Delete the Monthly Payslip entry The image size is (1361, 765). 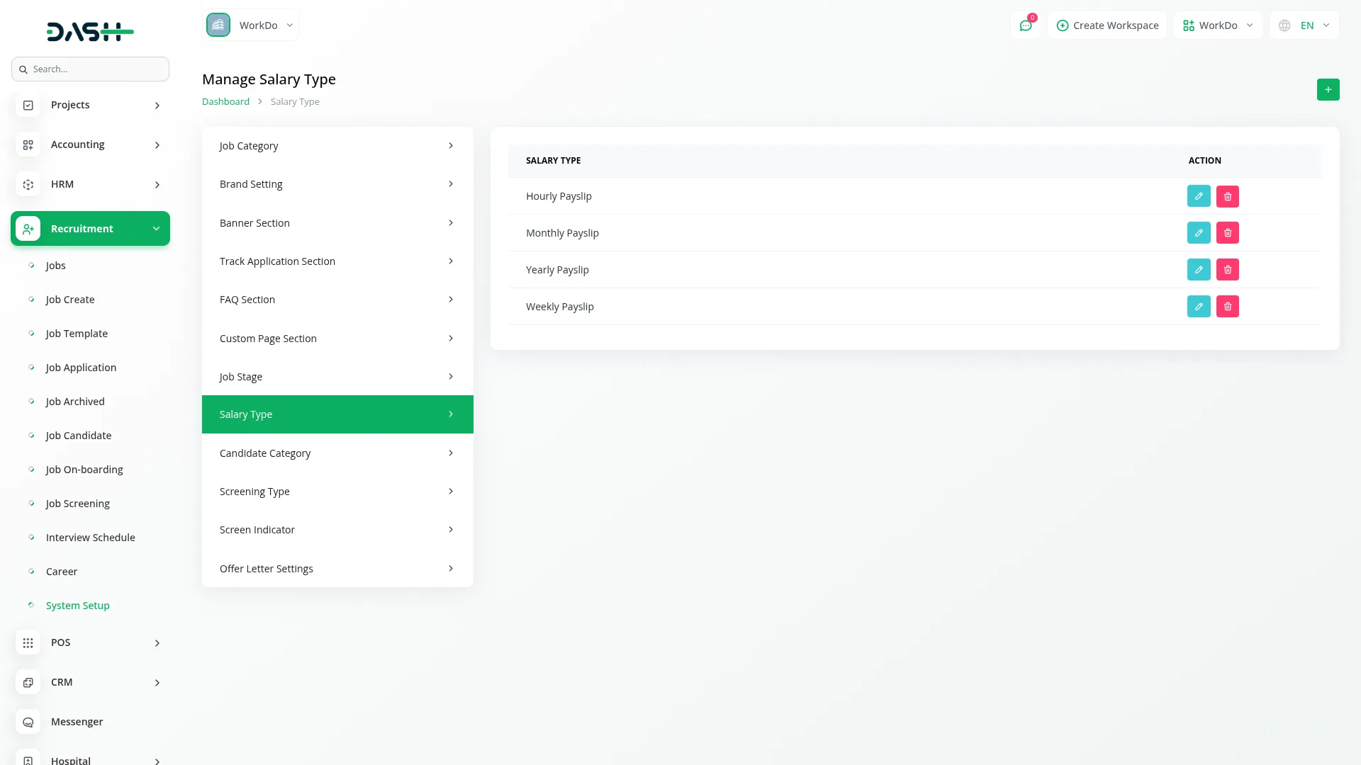coord(1227,233)
